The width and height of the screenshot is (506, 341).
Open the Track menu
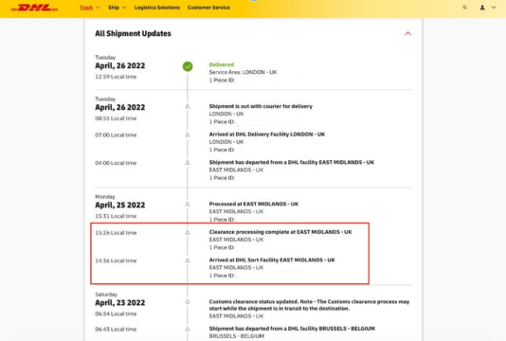coord(86,8)
